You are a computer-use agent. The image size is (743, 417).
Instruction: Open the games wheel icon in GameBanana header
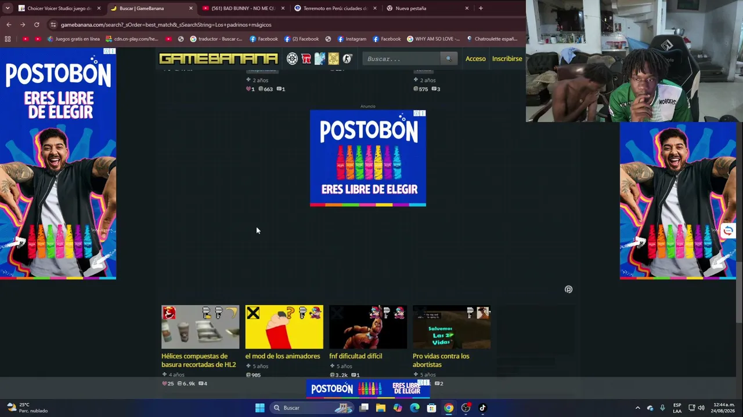292,58
